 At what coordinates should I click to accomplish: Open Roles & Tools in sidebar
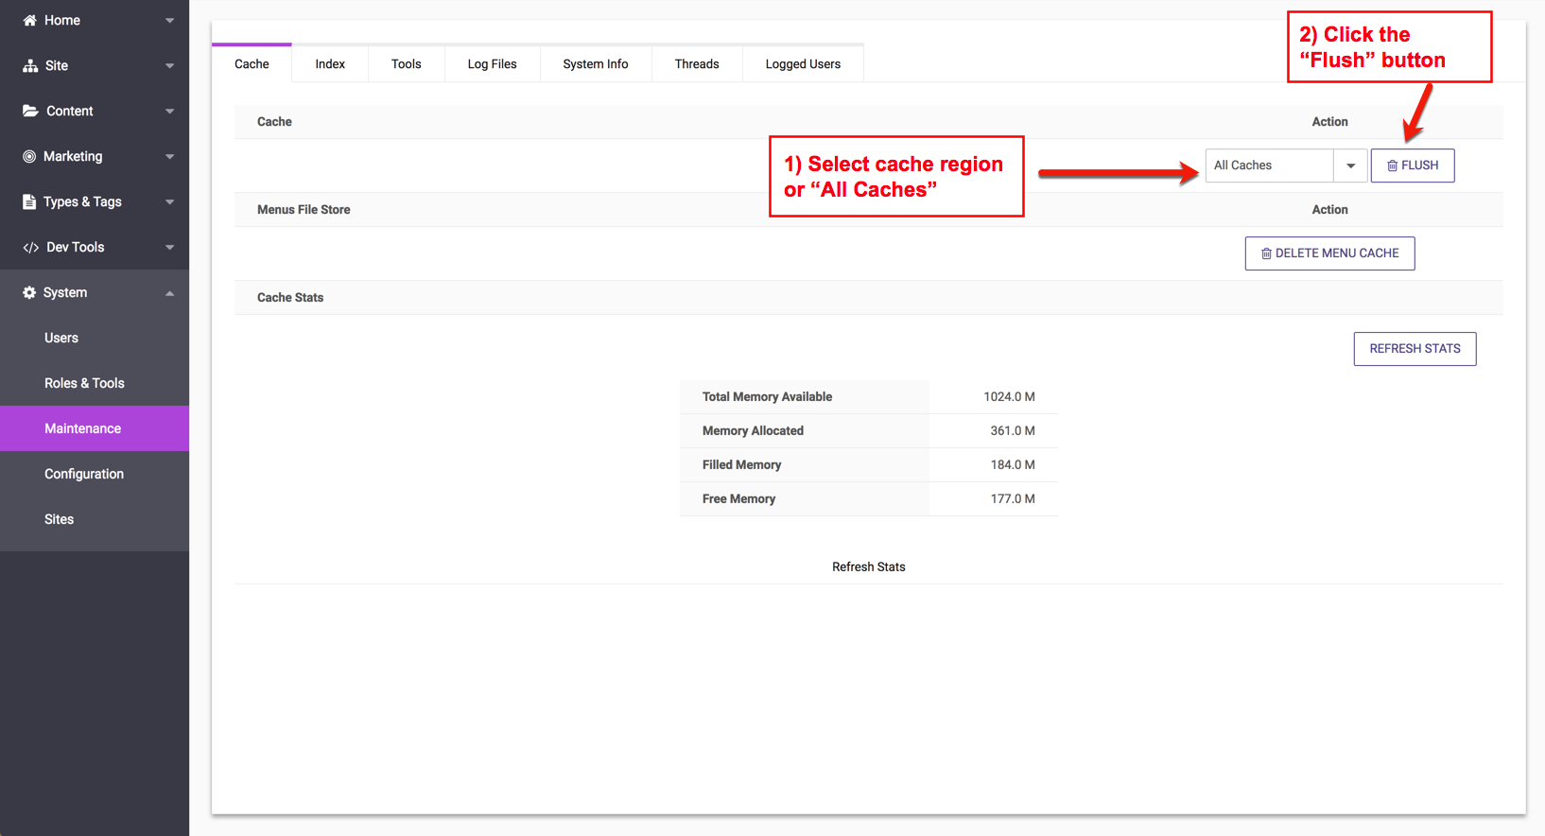click(84, 383)
